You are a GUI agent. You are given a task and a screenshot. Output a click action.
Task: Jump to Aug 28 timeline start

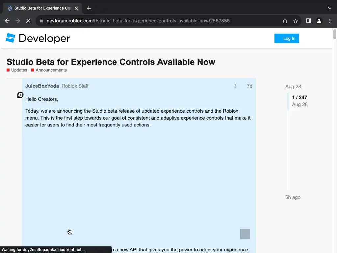[x=293, y=87]
